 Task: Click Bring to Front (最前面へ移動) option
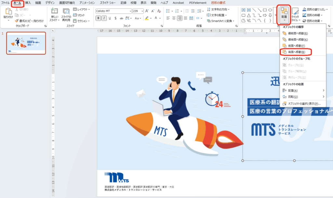pos(298,33)
